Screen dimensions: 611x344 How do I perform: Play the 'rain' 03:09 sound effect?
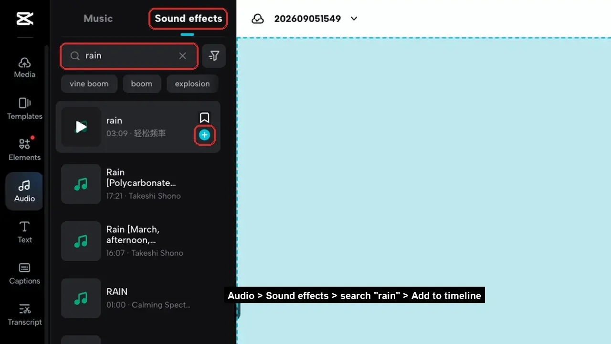click(x=81, y=127)
